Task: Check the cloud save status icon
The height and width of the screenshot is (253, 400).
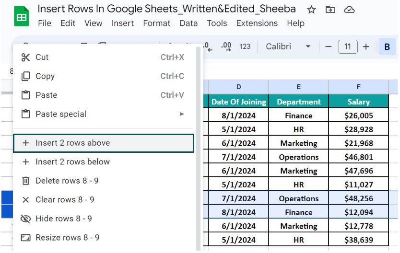Action: click(349, 10)
